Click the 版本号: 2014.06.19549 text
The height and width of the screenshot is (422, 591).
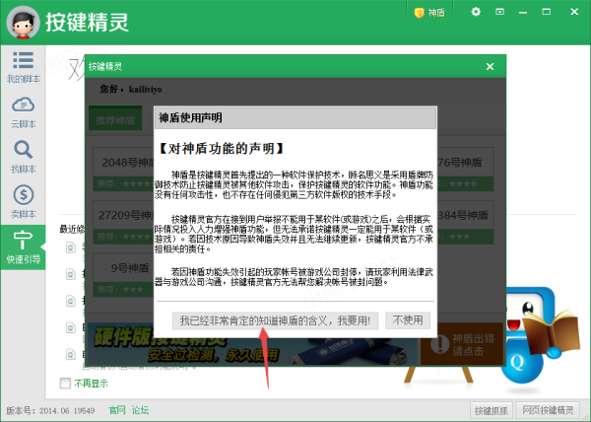[50, 411]
